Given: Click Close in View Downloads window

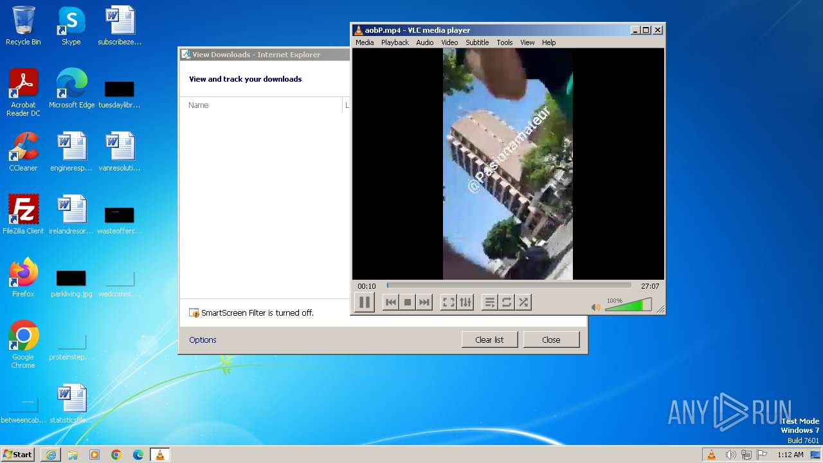Looking at the screenshot, I should [551, 340].
